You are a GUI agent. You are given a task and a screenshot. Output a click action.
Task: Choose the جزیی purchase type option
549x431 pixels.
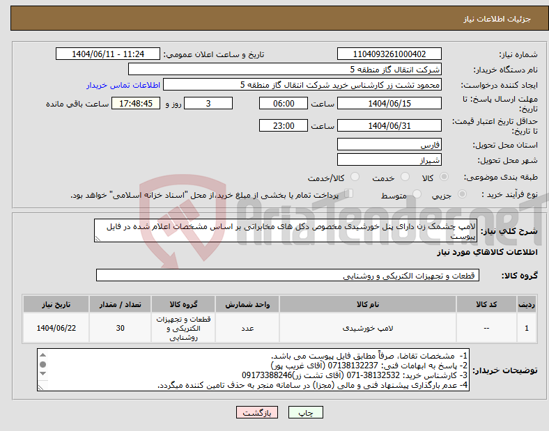(462, 194)
